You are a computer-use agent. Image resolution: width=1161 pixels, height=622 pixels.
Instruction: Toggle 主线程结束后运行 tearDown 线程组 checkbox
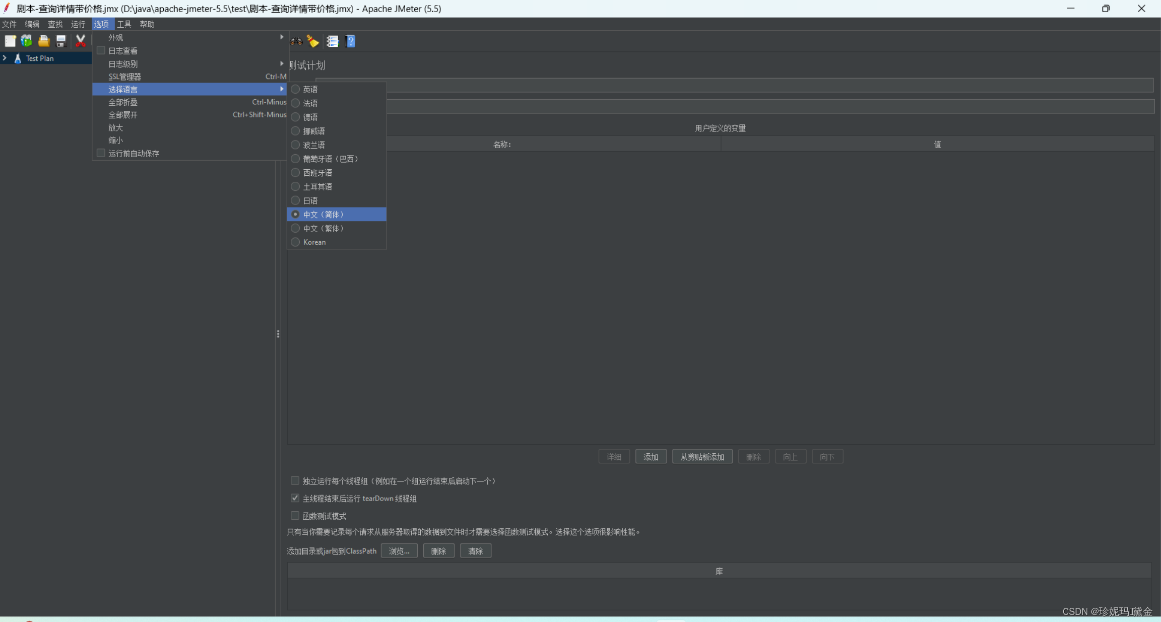295,498
